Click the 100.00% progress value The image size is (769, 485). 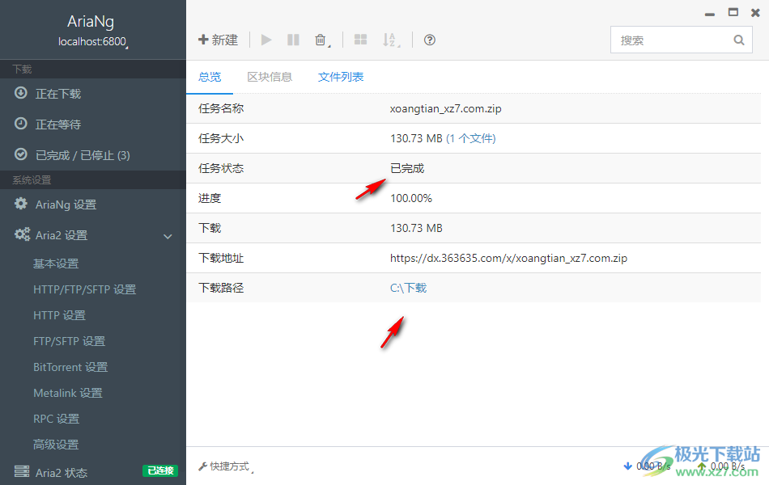pos(411,198)
